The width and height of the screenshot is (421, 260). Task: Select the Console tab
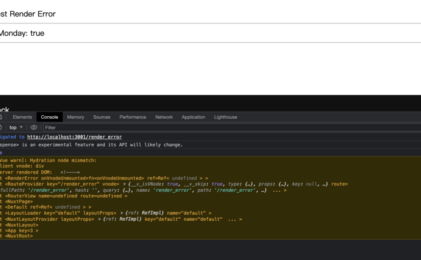click(49, 117)
